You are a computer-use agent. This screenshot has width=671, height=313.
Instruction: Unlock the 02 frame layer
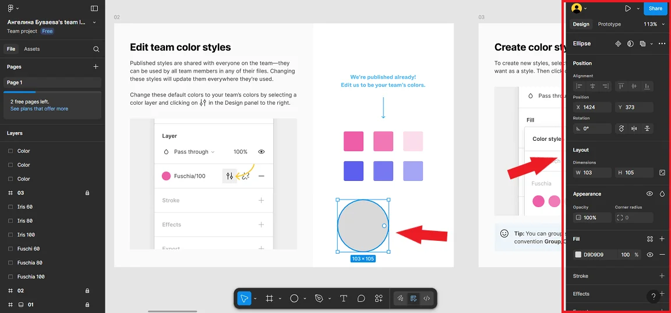click(87, 291)
